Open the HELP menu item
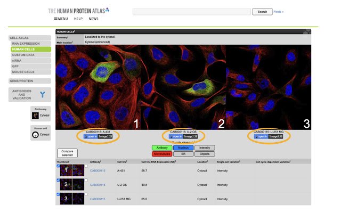341x213 pixels. click(78, 19)
